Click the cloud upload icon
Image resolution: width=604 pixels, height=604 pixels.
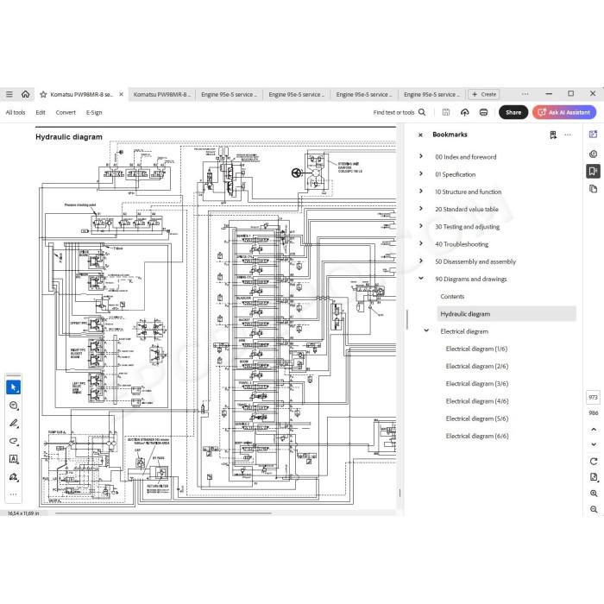(465, 112)
